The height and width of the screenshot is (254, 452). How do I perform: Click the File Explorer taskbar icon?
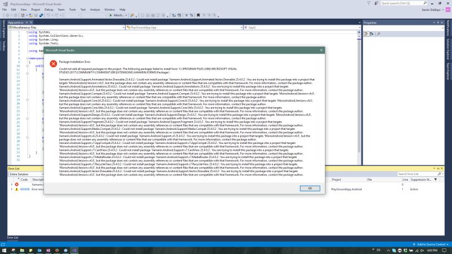pos(22,251)
